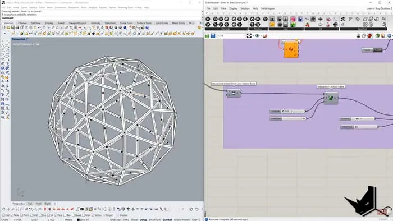Click green icon in Grasshopper Input group
Viewport: 393px width, 221px height.
pos(293,25)
